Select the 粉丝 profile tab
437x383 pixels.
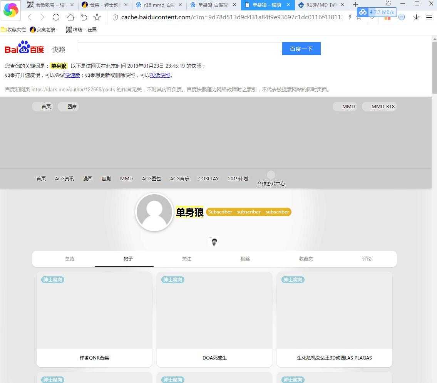tap(245, 259)
